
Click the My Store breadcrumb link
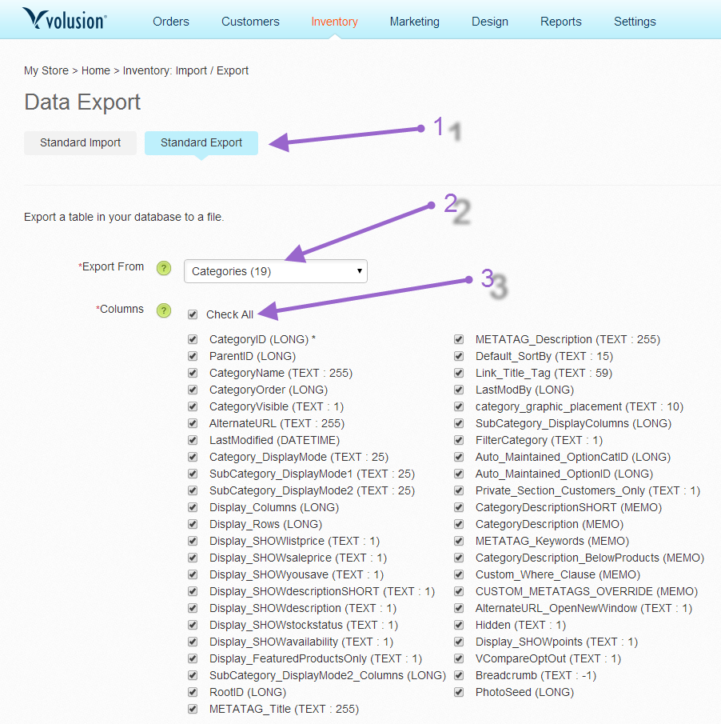46,70
